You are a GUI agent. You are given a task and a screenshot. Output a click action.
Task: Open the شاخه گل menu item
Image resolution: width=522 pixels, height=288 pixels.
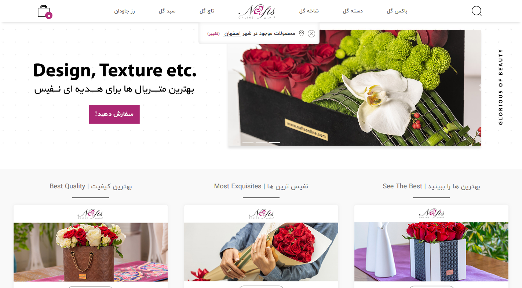coord(309,11)
